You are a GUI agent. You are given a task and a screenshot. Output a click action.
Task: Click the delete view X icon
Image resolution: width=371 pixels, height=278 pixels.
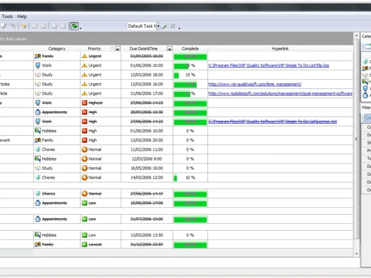click(173, 26)
